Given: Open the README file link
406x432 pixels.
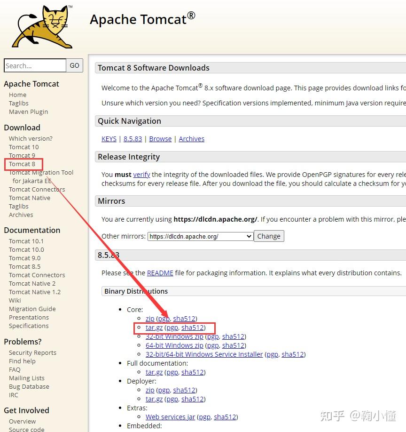Looking at the screenshot, I should tap(160, 273).
